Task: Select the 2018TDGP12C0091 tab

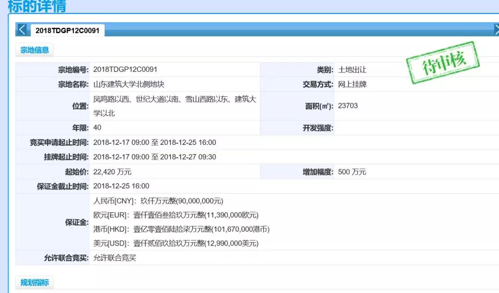Action: coord(67,30)
